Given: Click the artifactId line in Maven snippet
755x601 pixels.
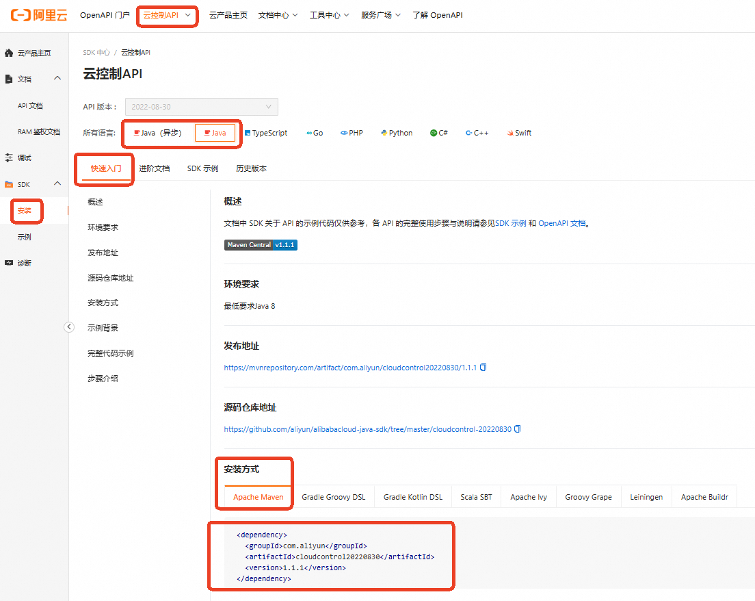Looking at the screenshot, I should (339, 557).
